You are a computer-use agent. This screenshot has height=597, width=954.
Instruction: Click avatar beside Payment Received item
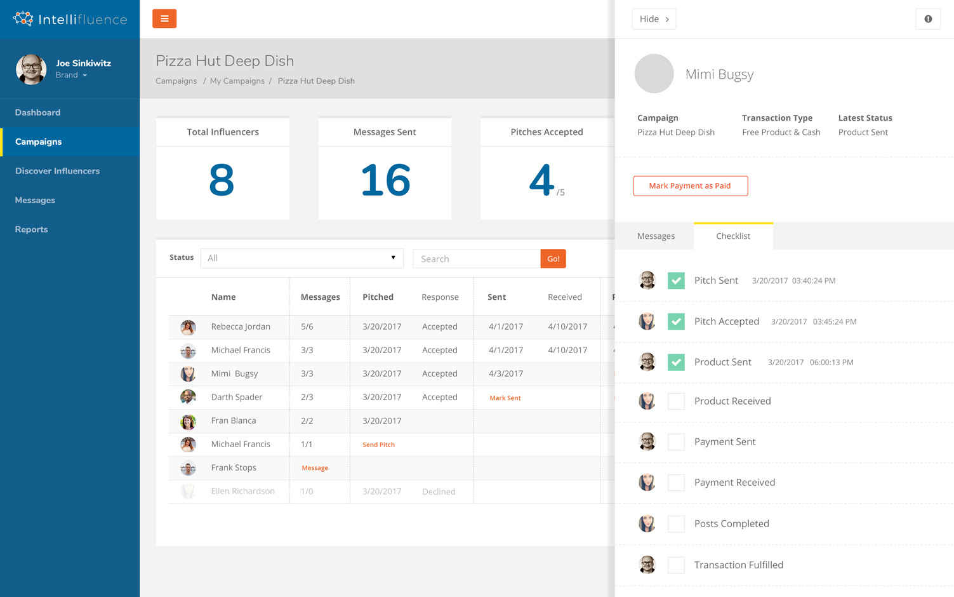(x=647, y=483)
